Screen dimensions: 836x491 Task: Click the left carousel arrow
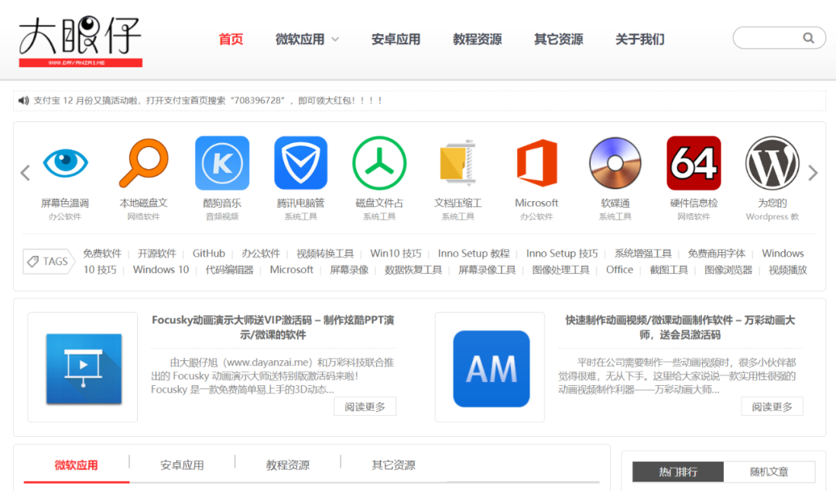click(24, 173)
